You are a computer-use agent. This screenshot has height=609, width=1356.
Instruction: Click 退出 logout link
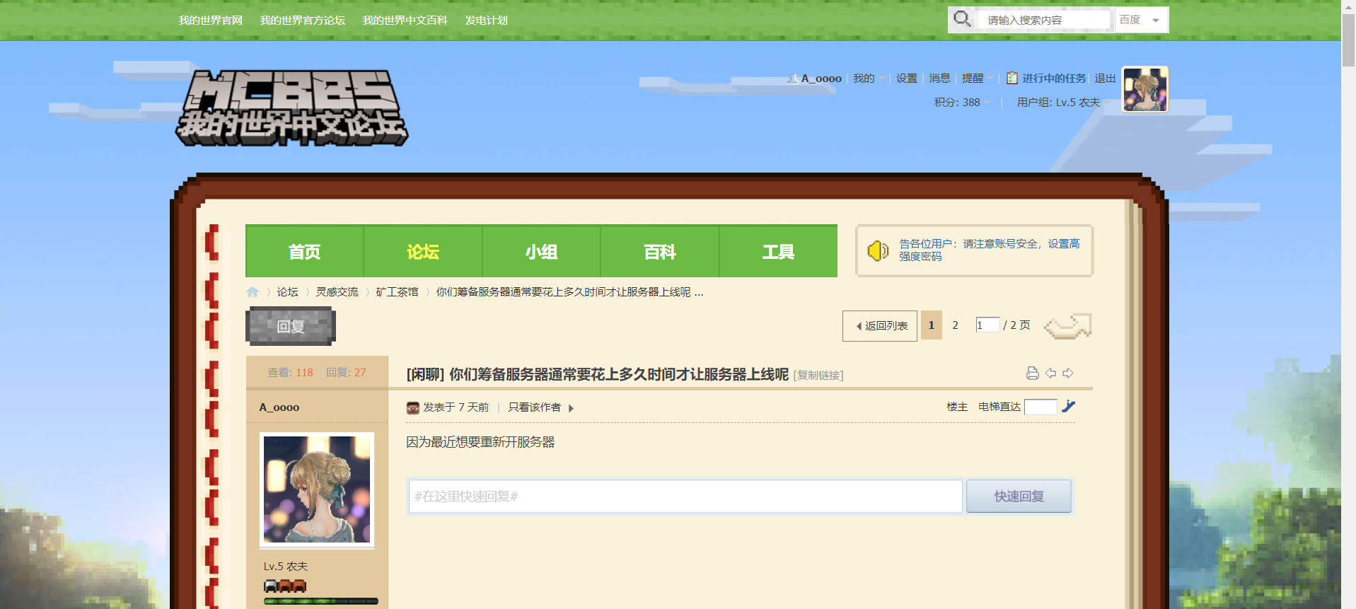tap(1106, 79)
